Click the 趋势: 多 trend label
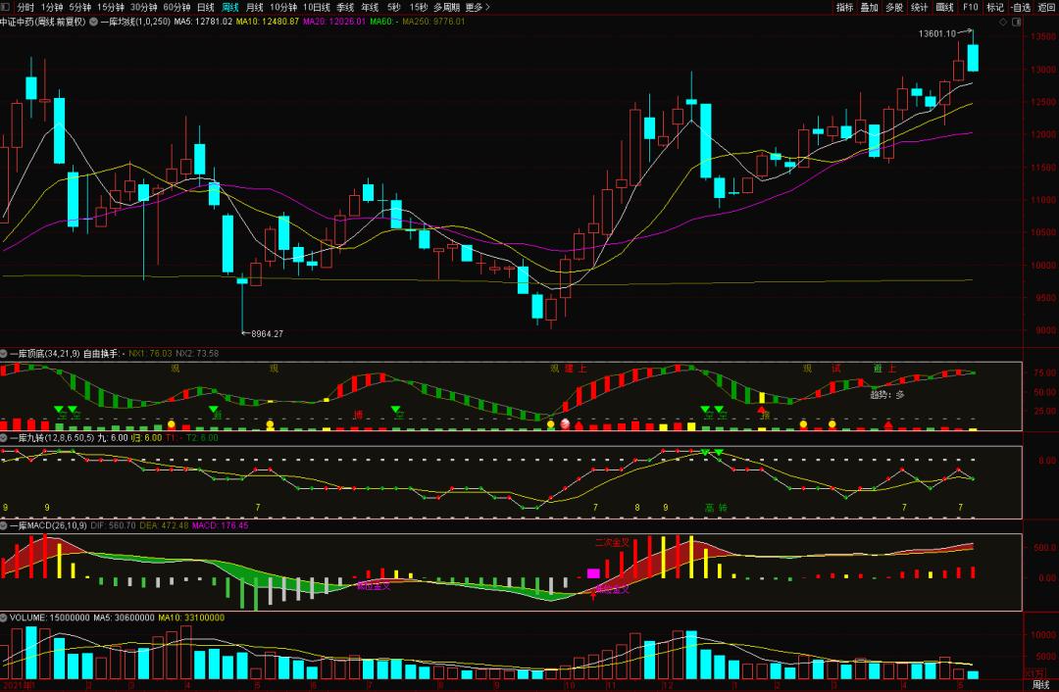 (886, 395)
